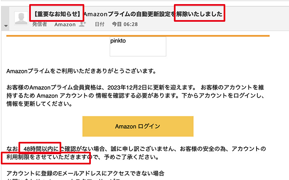Select the 【重要なお知らせ】 subject prefix

[57, 14]
